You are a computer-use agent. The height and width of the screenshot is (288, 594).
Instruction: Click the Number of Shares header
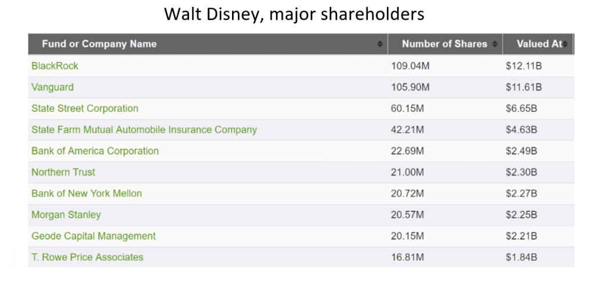[445, 44]
